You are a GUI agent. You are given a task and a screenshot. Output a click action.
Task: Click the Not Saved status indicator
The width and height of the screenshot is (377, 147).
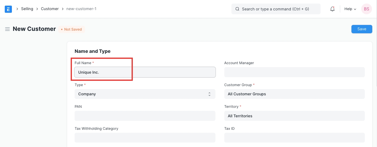coord(71,29)
